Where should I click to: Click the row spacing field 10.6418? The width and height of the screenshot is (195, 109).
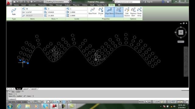[56, 12]
